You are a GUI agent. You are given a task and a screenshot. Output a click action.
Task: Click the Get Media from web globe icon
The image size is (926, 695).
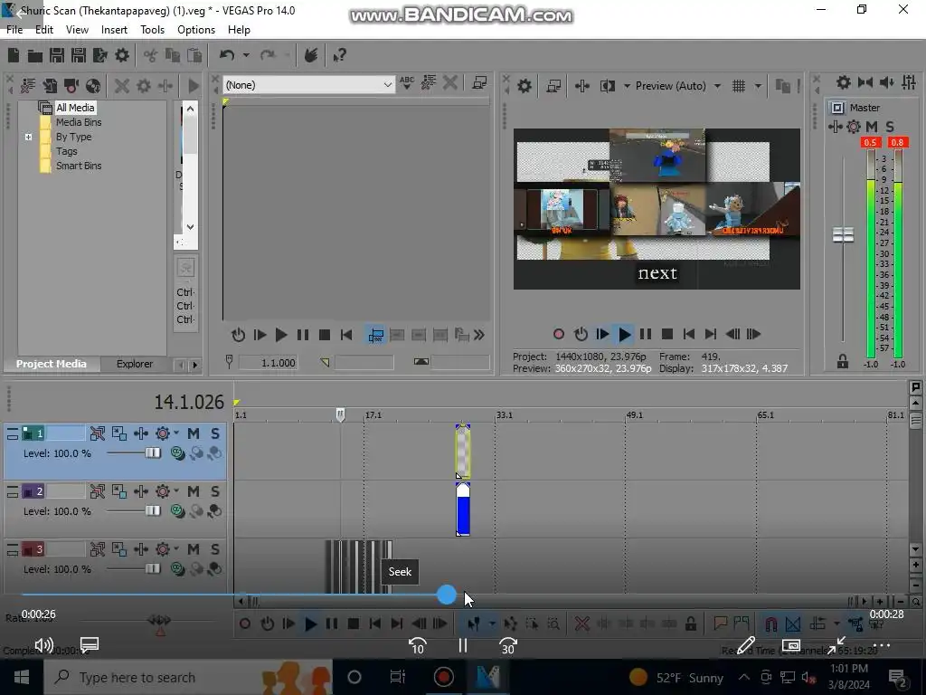tap(93, 86)
